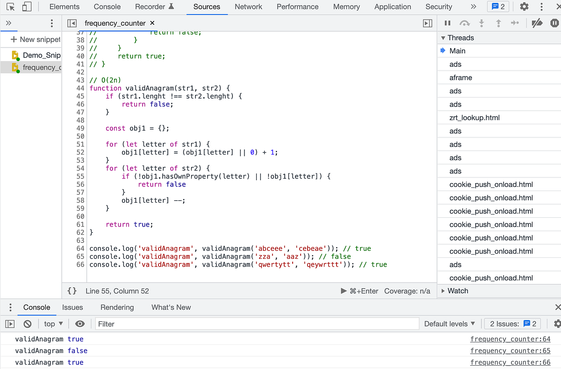
Task: Click the inspect element icon
Action: tap(10, 7)
